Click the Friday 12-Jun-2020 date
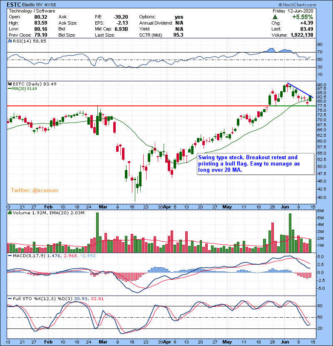Viewport: 333px width, 346px height. [293, 11]
